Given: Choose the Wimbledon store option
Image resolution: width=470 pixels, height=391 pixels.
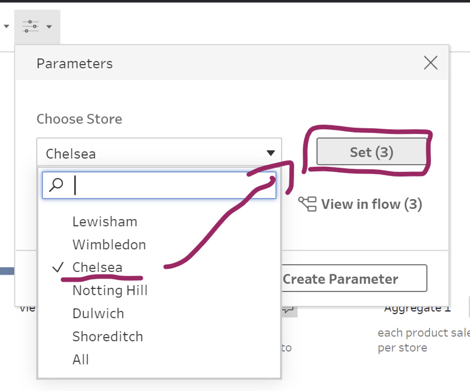Looking at the screenshot, I should (x=109, y=245).
